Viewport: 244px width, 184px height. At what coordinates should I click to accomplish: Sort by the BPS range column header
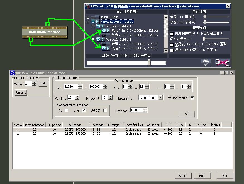coord(96,125)
